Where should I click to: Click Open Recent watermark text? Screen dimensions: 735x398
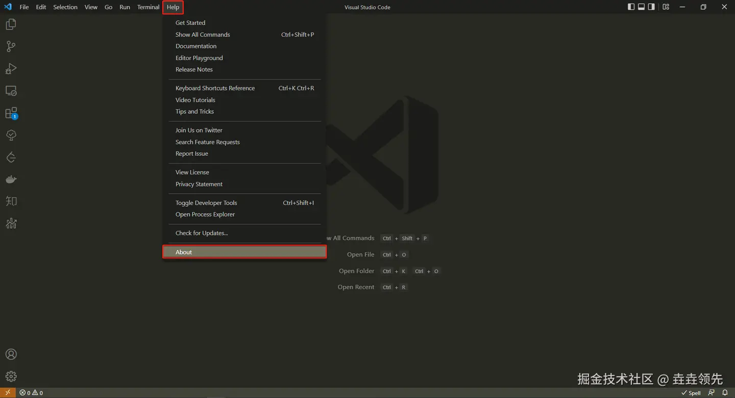coord(356,287)
